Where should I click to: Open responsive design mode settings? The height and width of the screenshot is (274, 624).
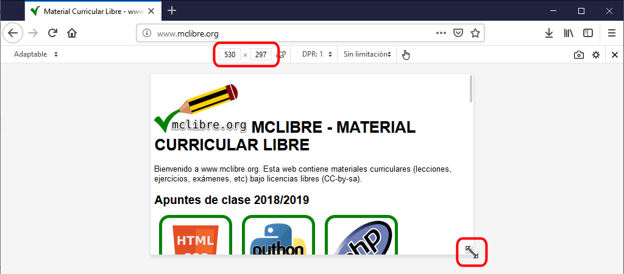pos(596,55)
